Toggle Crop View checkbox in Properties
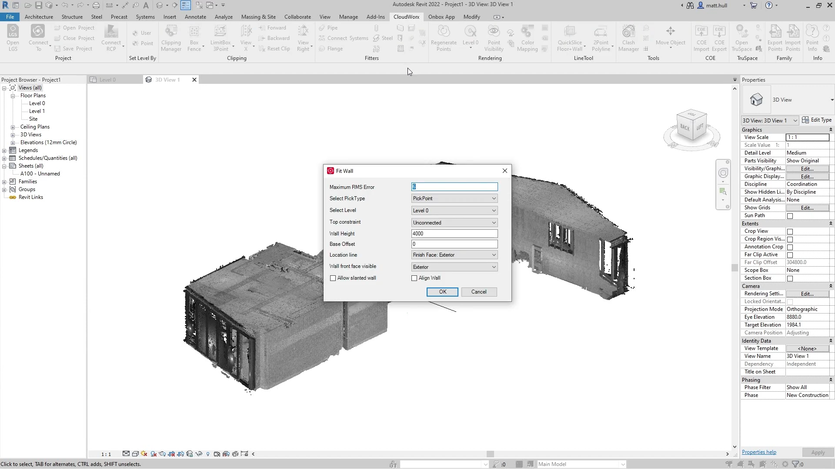Viewport: 835px width, 469px height. 790,231
